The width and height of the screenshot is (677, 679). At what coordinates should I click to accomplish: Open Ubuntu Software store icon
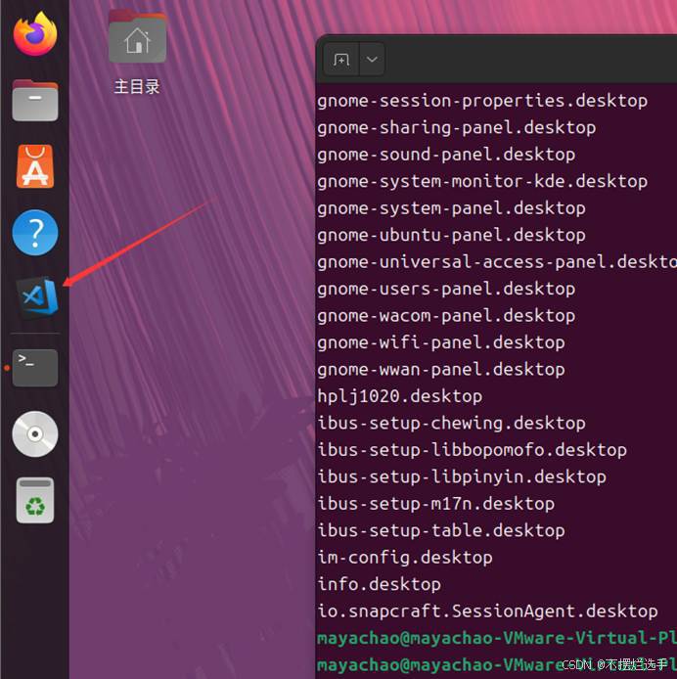(x=35, y=166)
